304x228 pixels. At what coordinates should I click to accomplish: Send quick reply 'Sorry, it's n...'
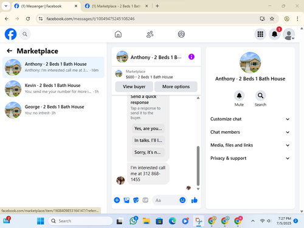click(148, 152)
